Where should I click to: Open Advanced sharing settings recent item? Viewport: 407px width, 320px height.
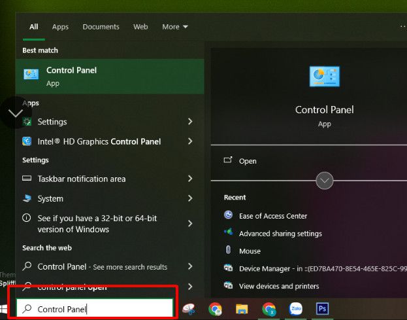[280, 234]
